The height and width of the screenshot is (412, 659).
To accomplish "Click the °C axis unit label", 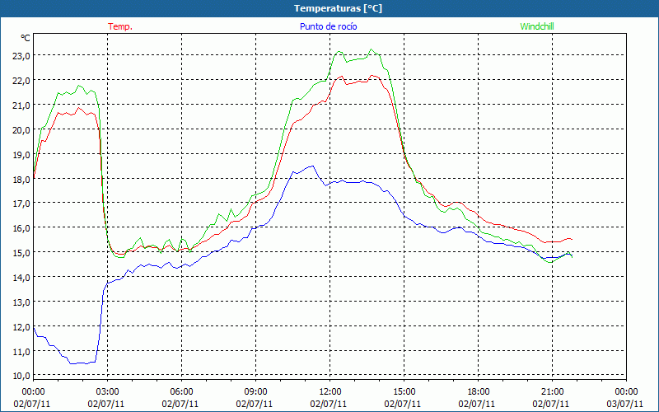I will [x=26, y=38].
